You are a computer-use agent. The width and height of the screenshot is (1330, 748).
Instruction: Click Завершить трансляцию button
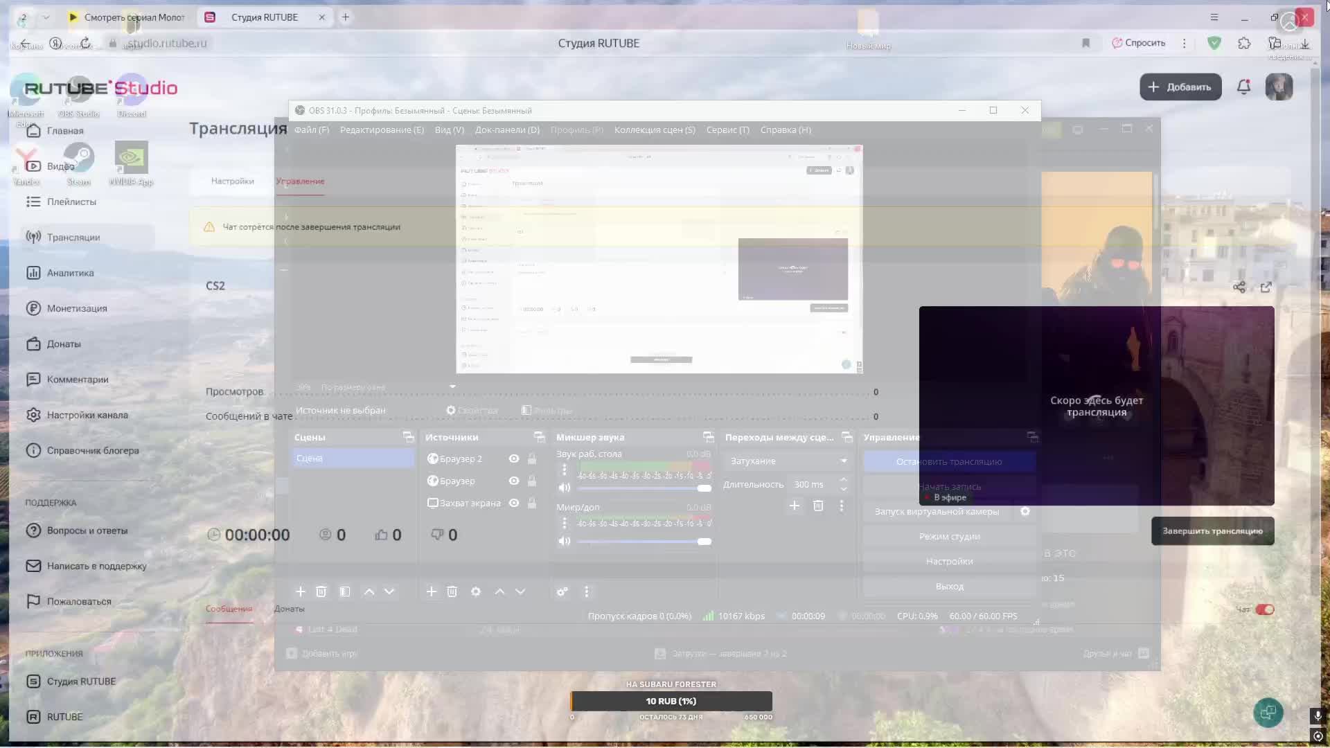(1212, 531)
